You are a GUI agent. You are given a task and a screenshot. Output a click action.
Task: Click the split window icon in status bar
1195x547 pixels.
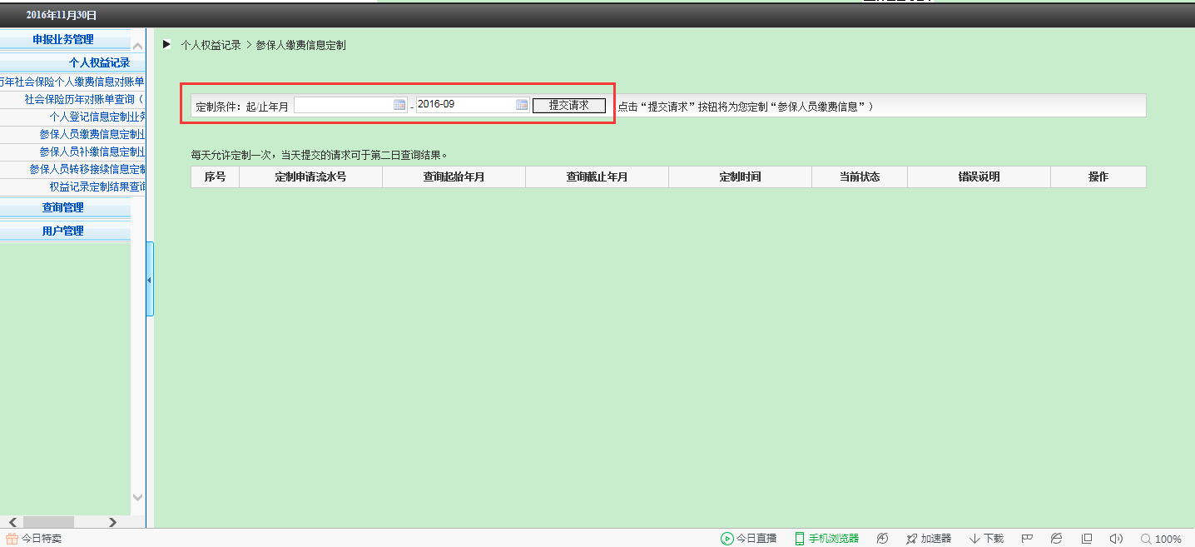pyautogui.click(x=1087, y=539)
